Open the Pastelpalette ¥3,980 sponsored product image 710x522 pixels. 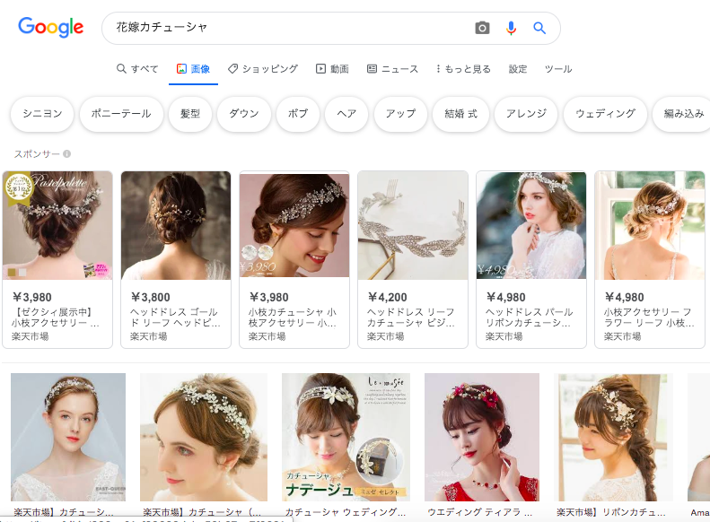(57, 225)
